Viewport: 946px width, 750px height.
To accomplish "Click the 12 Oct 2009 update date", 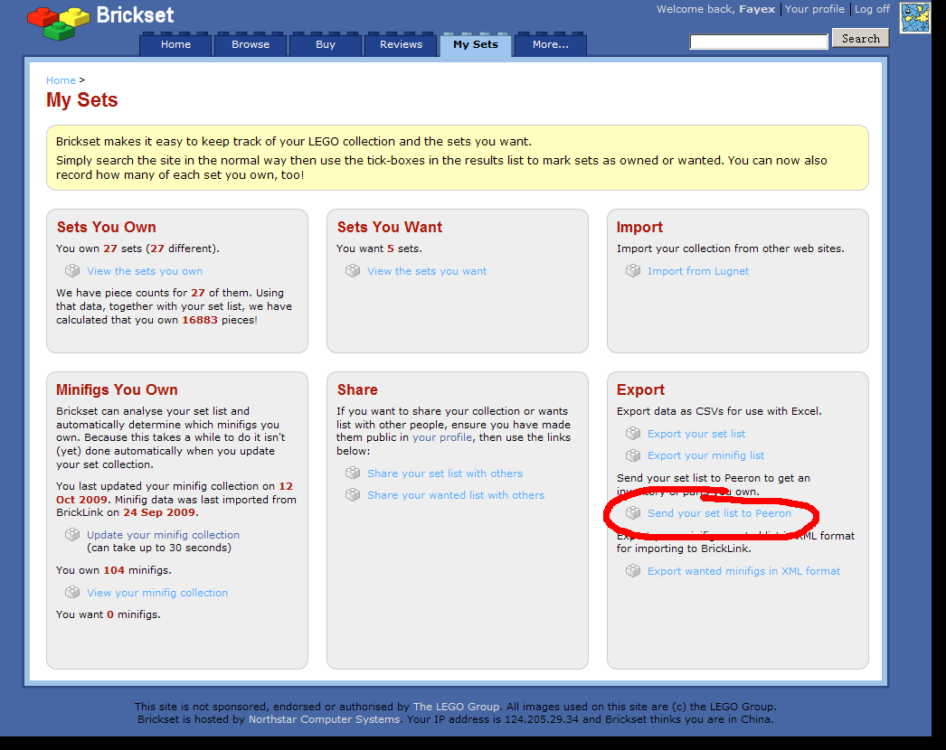I will coord(175,492).
